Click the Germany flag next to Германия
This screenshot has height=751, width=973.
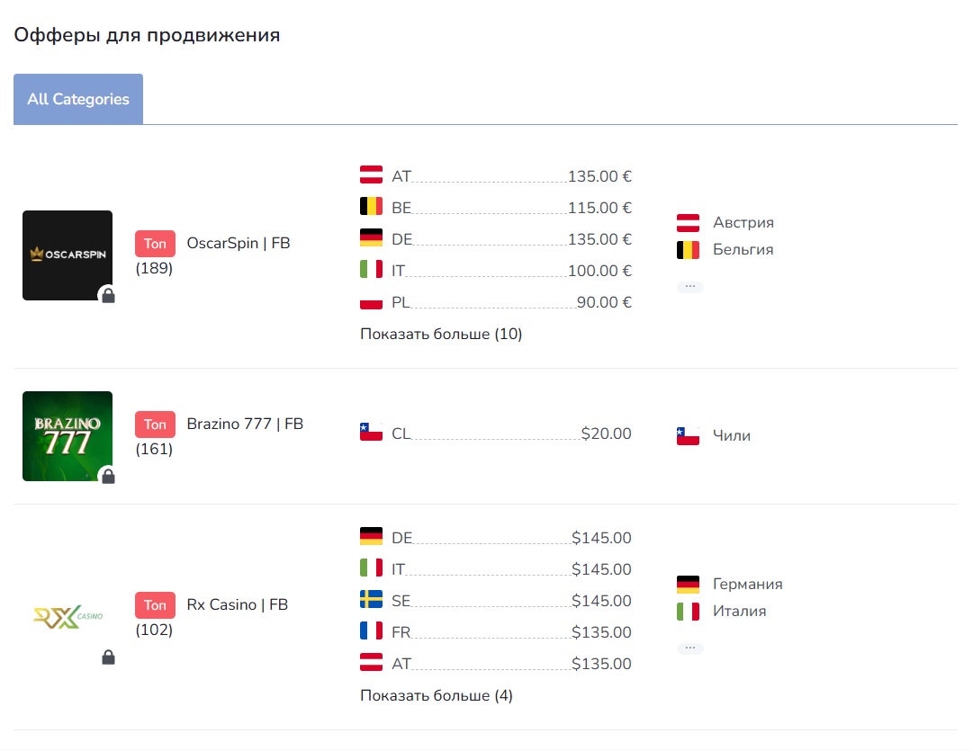click(x=688, y=585)
